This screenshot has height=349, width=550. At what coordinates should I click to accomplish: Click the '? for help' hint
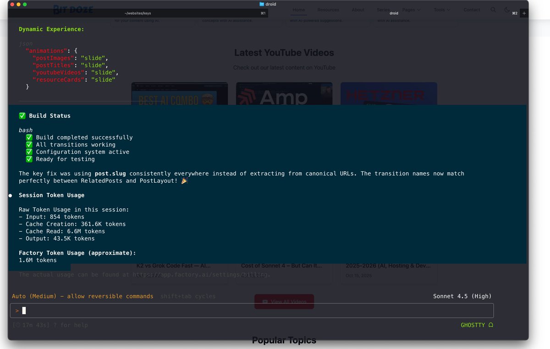point(70,325)
